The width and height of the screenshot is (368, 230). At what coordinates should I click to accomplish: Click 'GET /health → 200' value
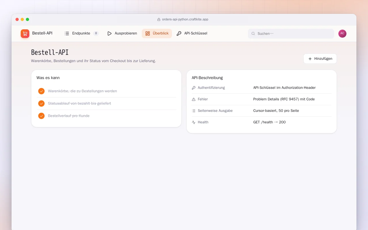pos(269,122)
